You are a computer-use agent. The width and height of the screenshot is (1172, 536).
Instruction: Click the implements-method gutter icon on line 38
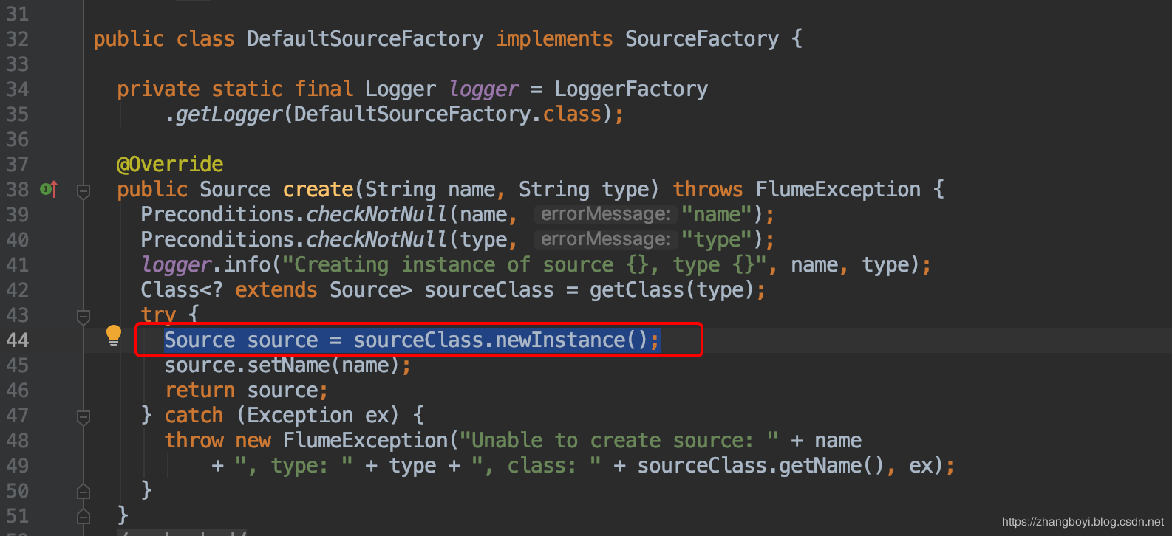(49, 190)
